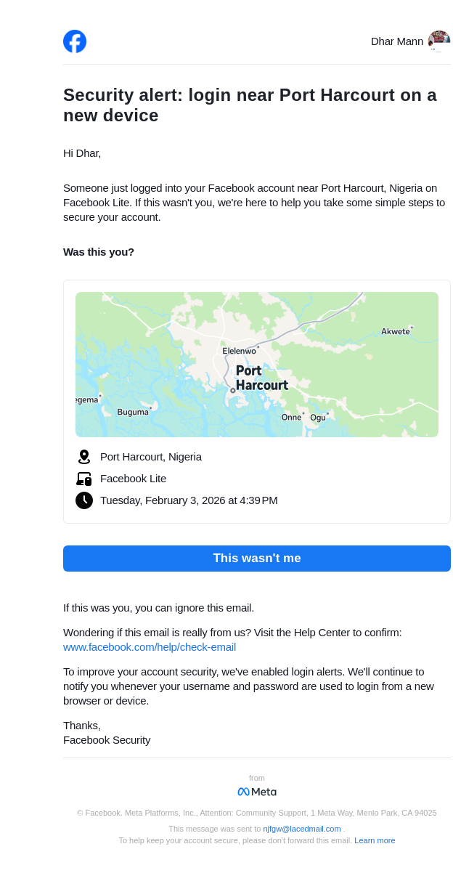Image resolution: width=453 pixels, height=881 pixels.
Task: Click the njfgw@lacedmail.com email address link
Action: pyautogui.click(x=302, y=829)
